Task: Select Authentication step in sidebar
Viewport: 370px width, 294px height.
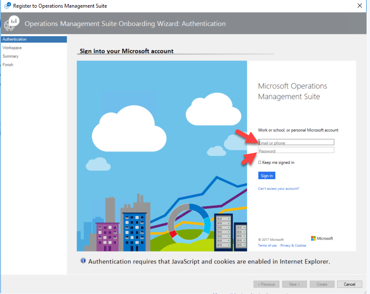Action: 34,39
